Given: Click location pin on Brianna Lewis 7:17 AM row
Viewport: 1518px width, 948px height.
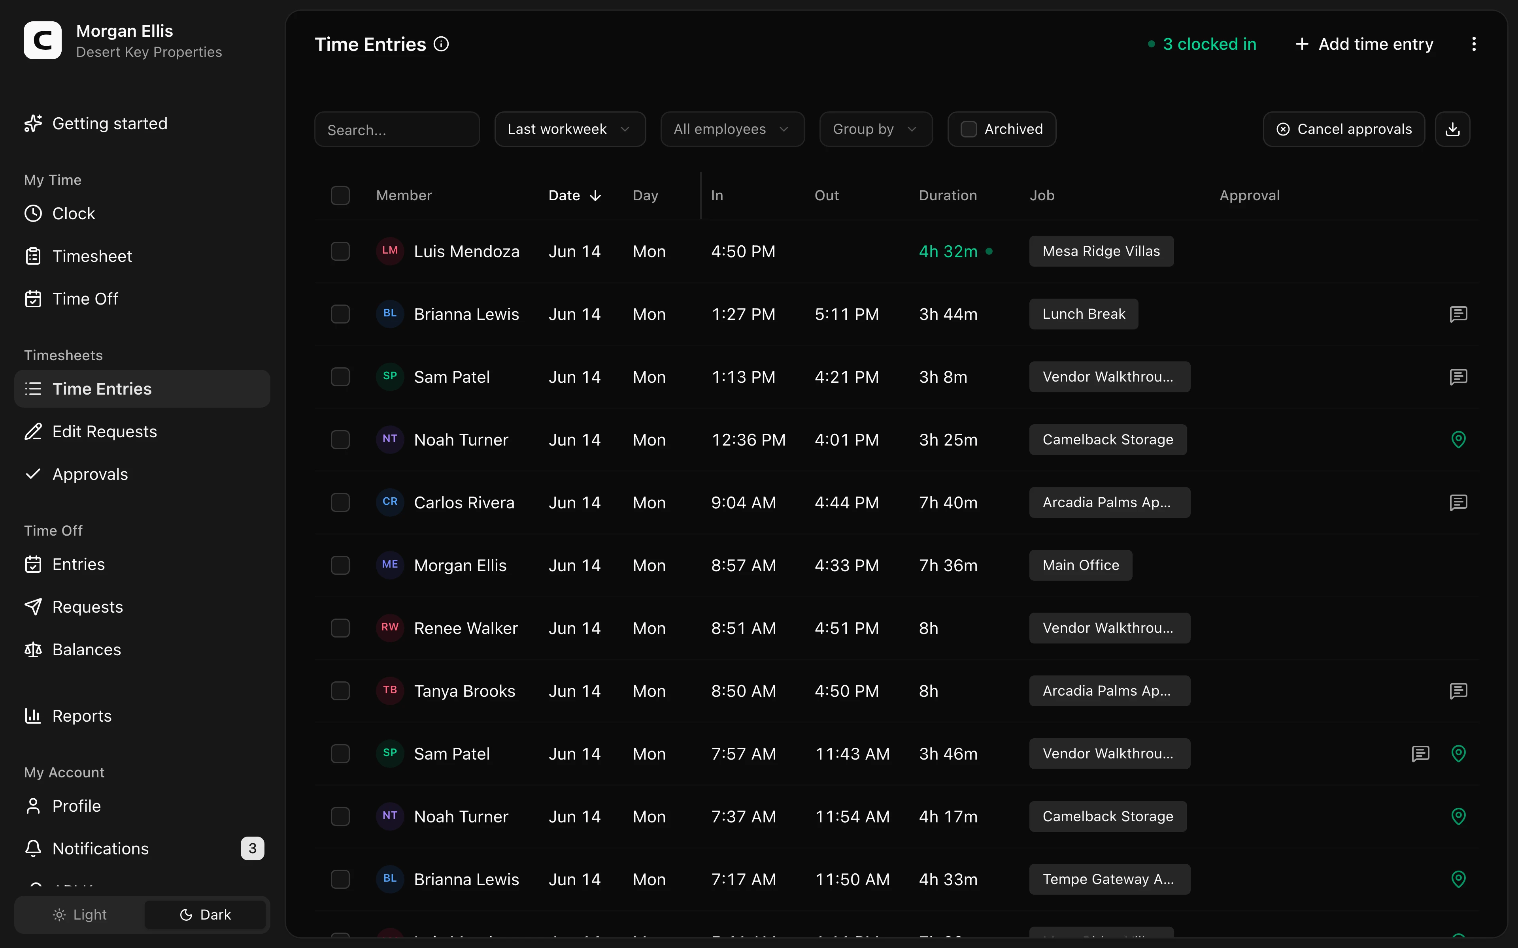Looking at the screenshot, I should click(1458, 879).
